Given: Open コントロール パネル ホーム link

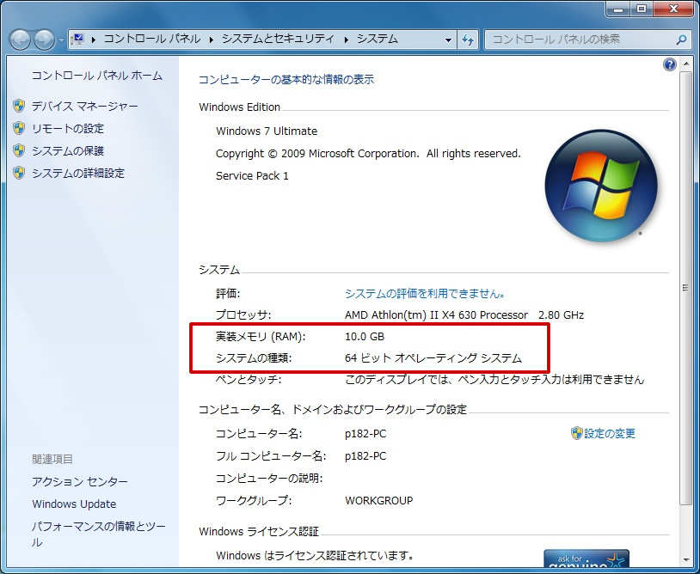Looking at the screenshot, I should pyautogui.click(x=97, y=76).
